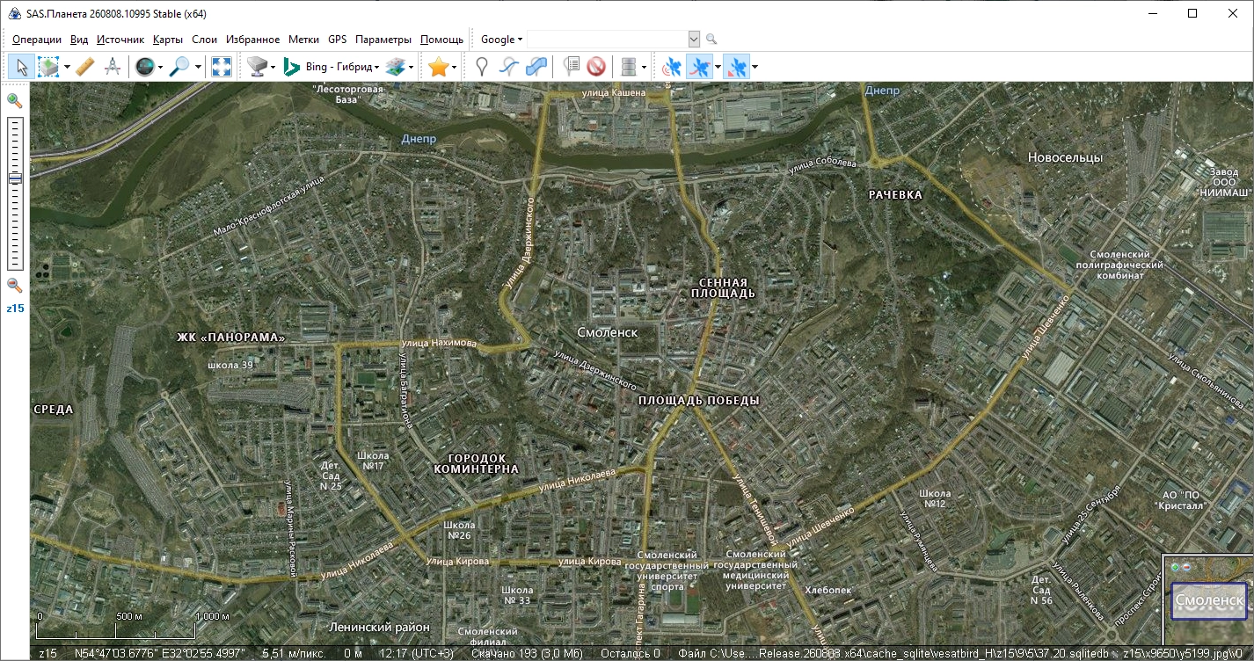
Task: Click into the search text field
Action: [x=607, y=40]
